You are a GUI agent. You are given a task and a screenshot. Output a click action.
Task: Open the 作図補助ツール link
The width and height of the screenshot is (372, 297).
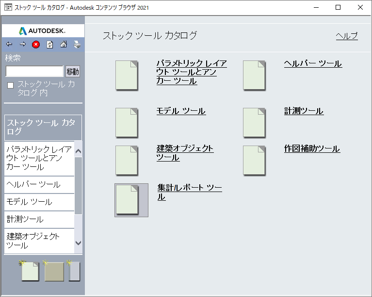pos(312,148)
